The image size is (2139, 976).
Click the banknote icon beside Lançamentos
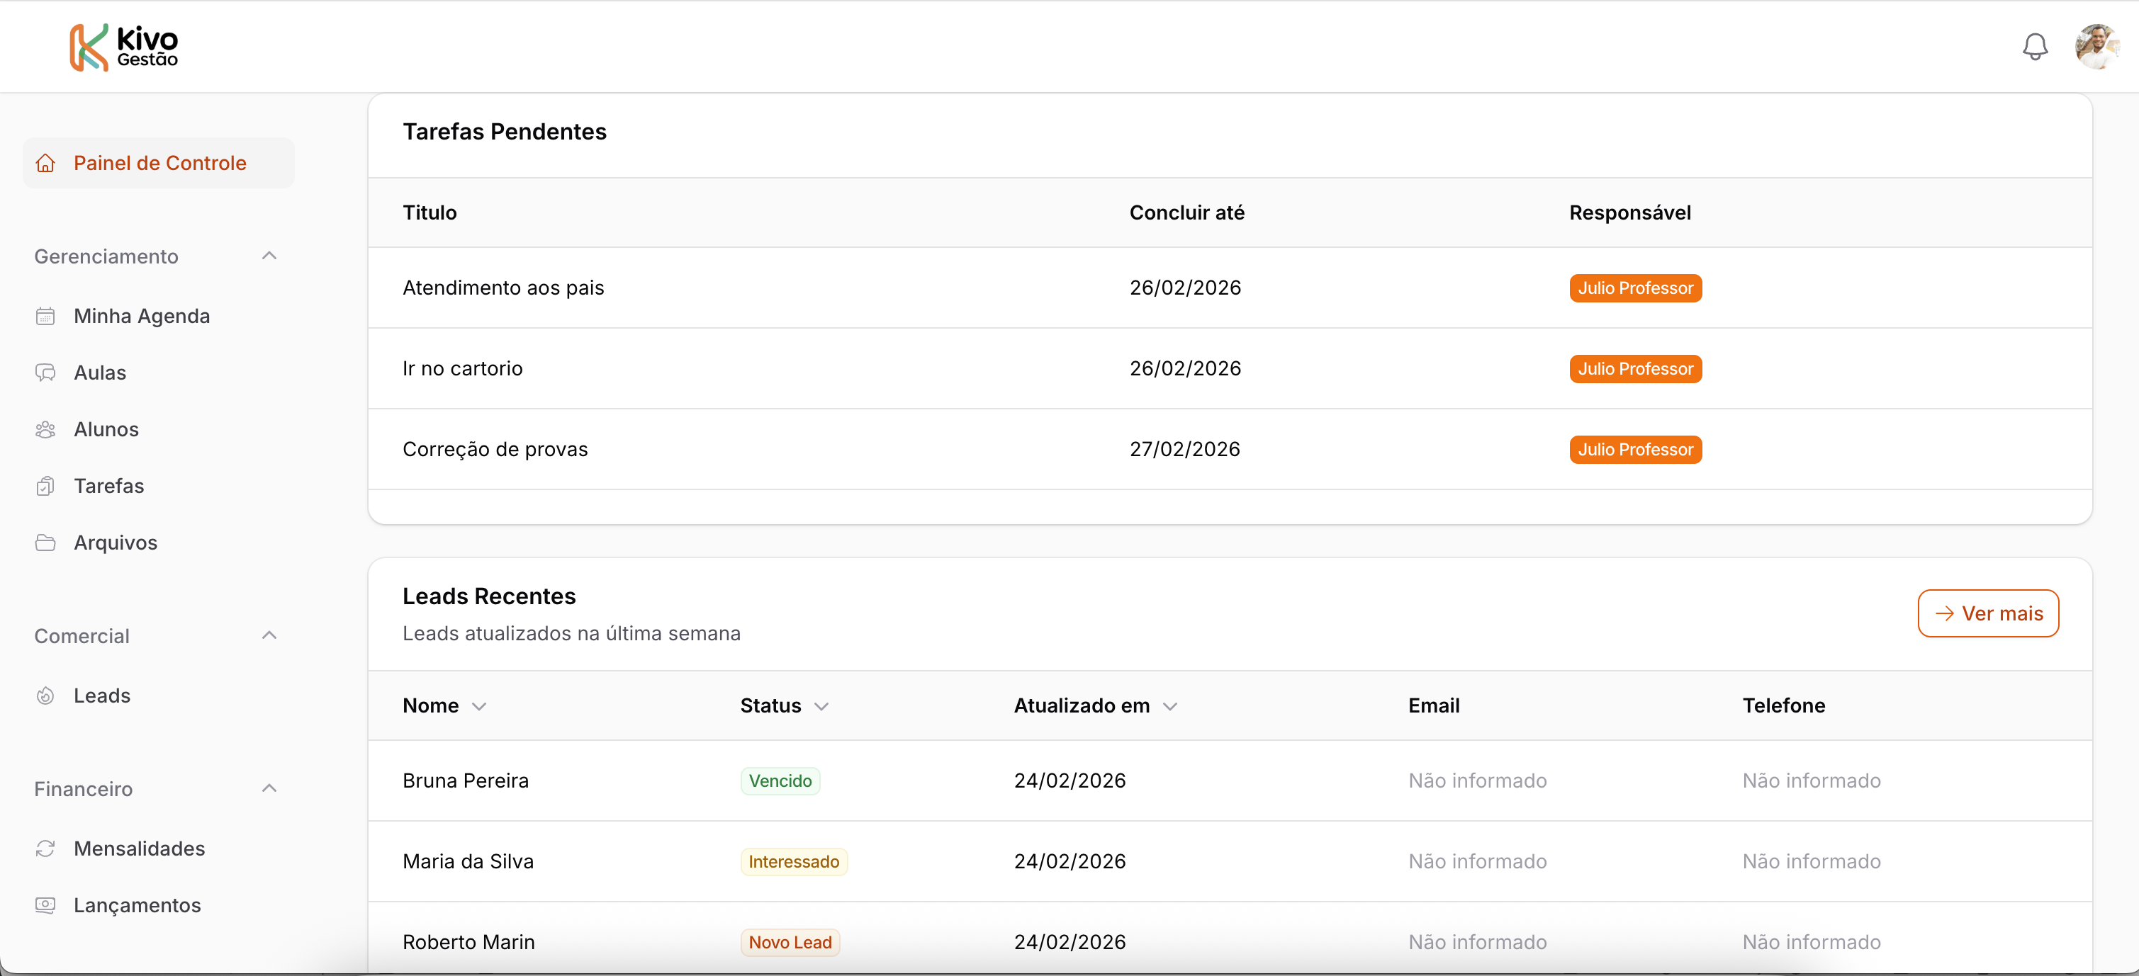tap(45, 904)
